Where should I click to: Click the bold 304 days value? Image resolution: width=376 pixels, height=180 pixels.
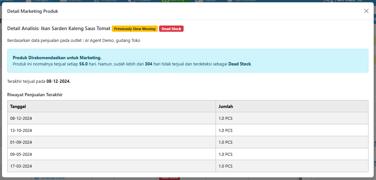(x=149, y=64)
